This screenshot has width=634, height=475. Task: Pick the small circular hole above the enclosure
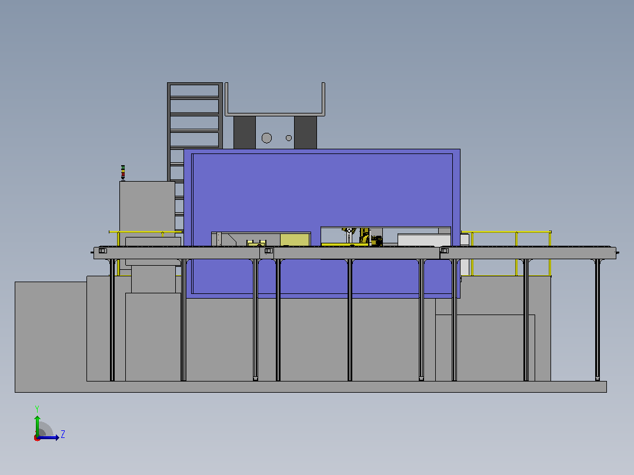pyautogui.click(x=289, y=138)
